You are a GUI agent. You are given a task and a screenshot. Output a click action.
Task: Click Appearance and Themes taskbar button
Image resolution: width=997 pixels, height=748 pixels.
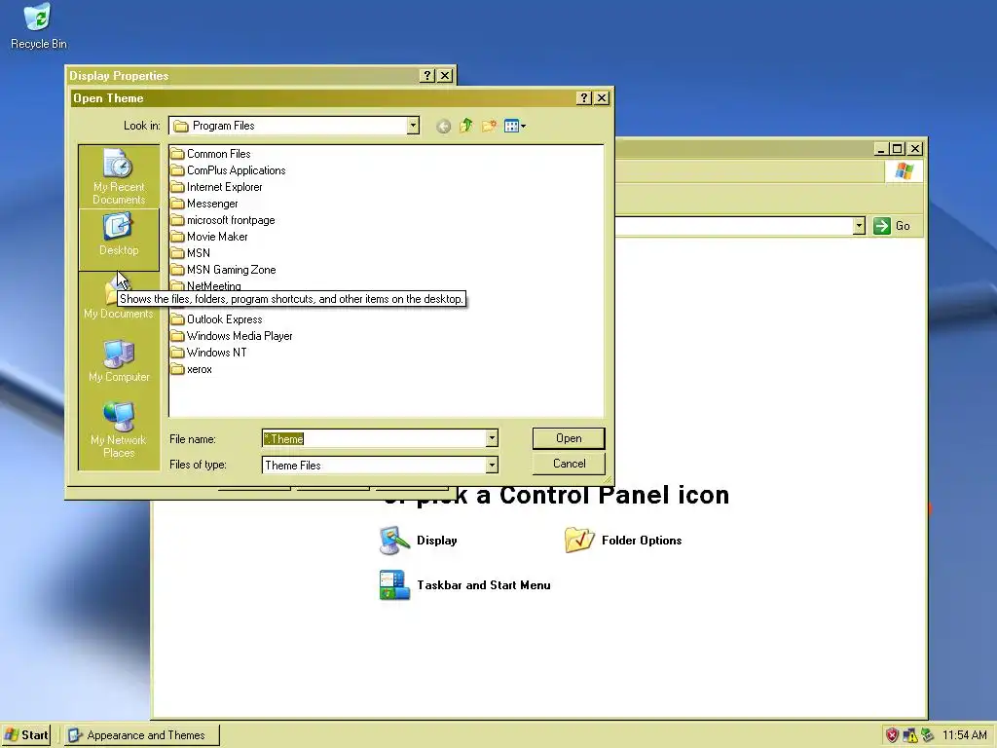(x=142, y=735)
